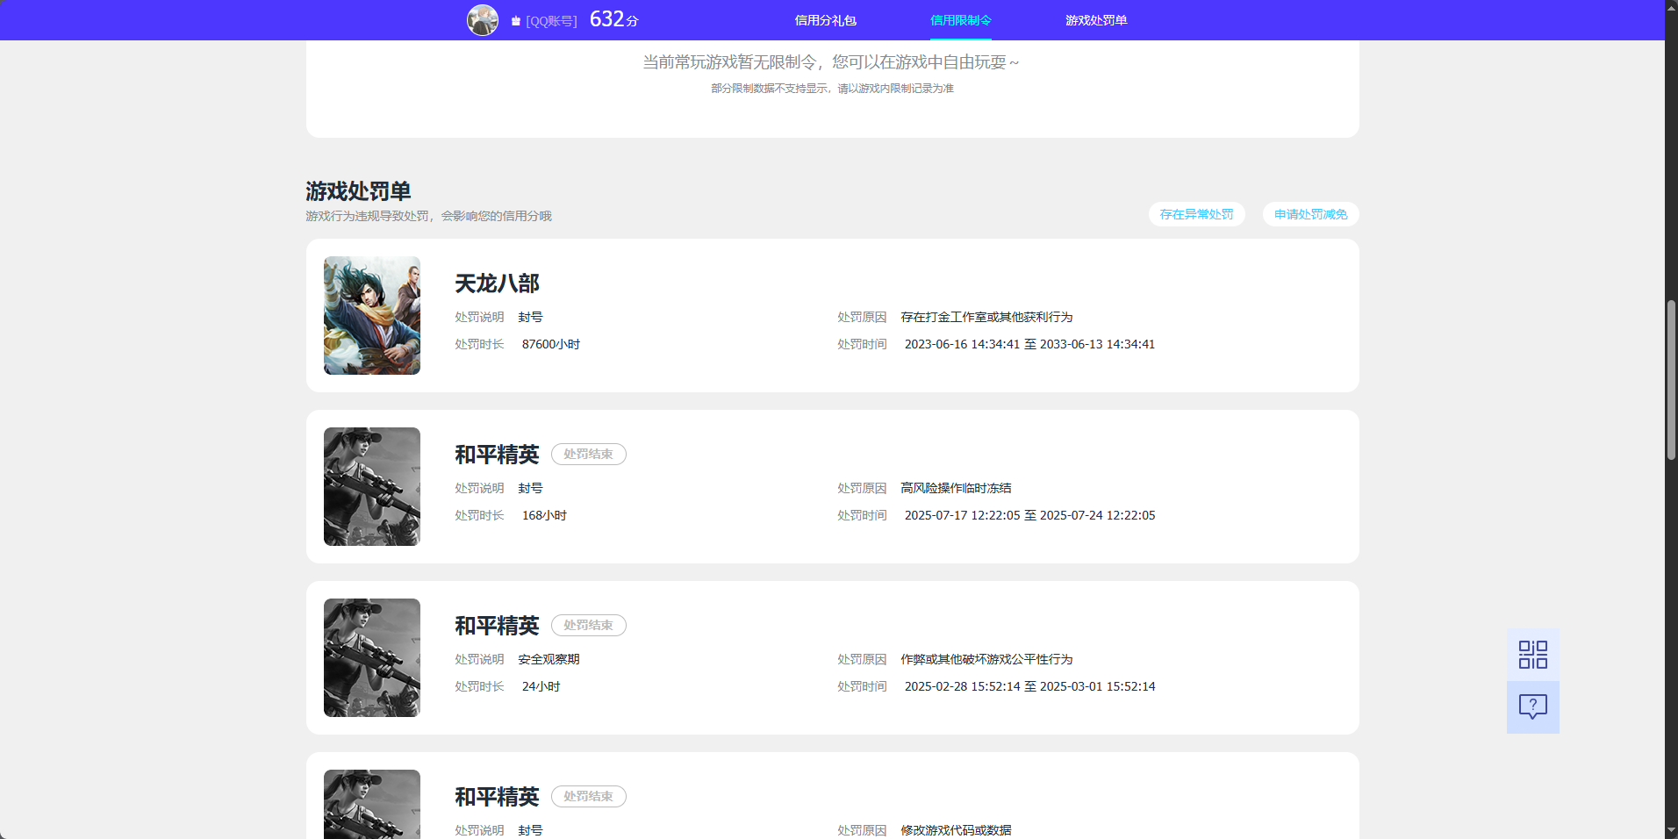Viewport: 1678px width, 839px height.
Task: Click 修改游戏代码或数据 reason text
Action: (x=956, y=830)
